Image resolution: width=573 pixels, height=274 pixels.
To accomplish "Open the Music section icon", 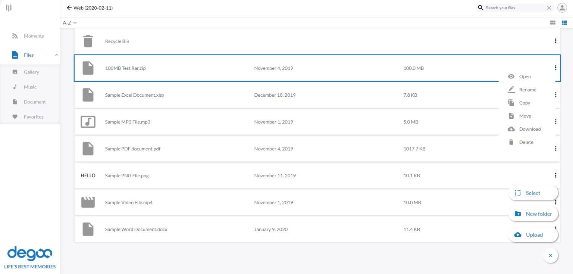I will point(15,87).
